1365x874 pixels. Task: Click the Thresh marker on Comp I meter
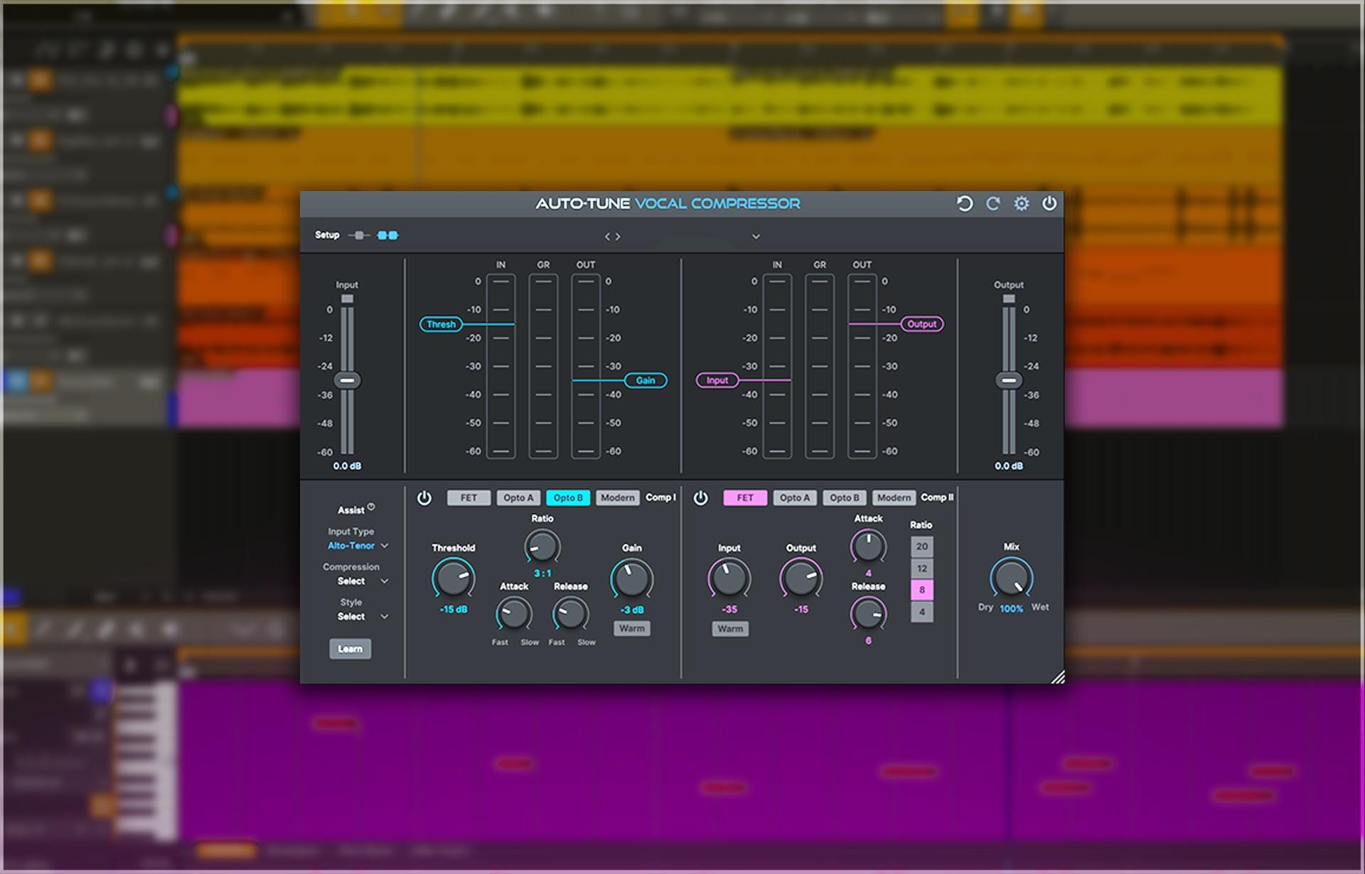(441, 324)
